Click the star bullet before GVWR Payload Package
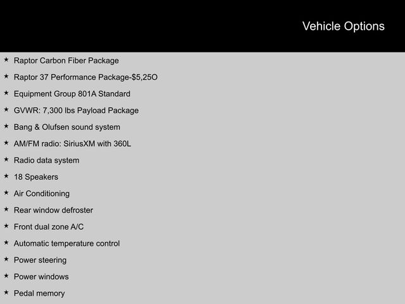The image size is (405, 304). point(6,110)
